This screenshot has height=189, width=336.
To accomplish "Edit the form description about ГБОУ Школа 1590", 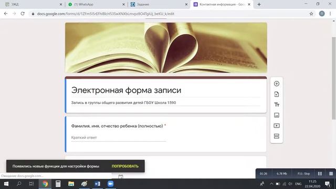I will (x=123, y=103).
